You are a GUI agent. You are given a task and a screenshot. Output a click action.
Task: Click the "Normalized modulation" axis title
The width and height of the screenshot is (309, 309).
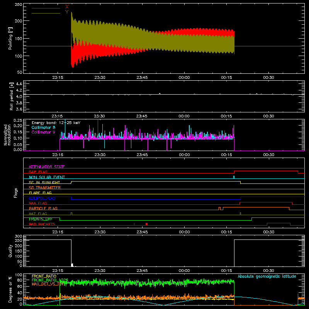(7, 135)
